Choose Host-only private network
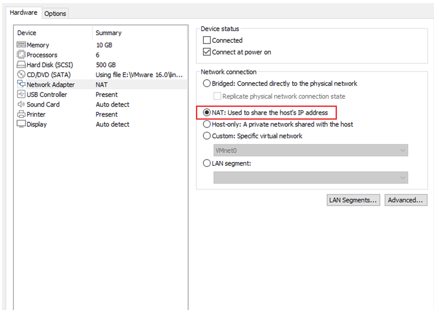The height and width of the screenshot is (310, 434). pos(207,124)
